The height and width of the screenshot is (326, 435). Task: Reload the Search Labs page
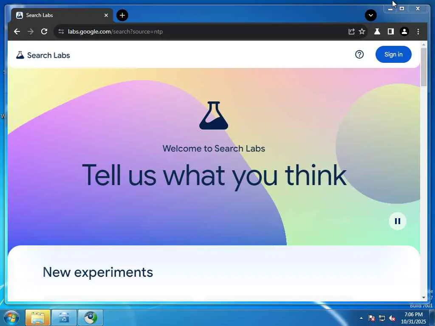click(44, 31)
